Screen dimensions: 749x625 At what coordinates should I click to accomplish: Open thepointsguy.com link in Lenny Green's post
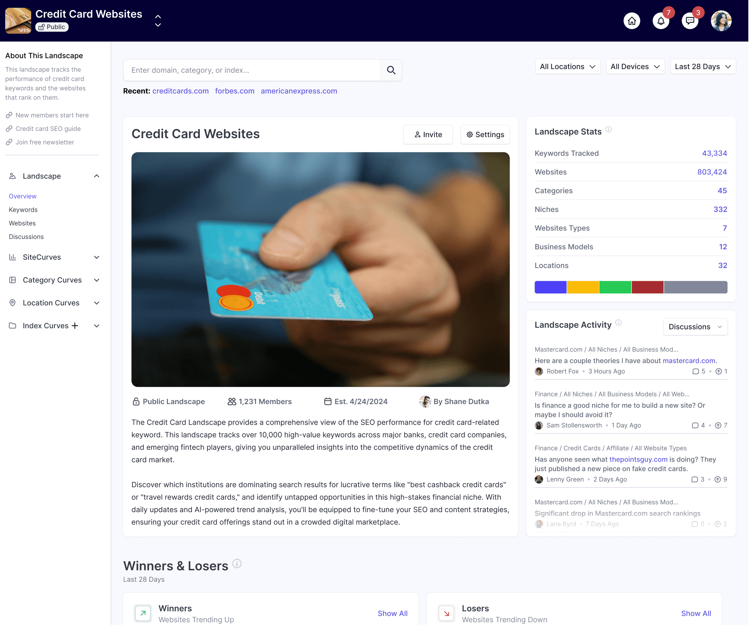point(638,459)
